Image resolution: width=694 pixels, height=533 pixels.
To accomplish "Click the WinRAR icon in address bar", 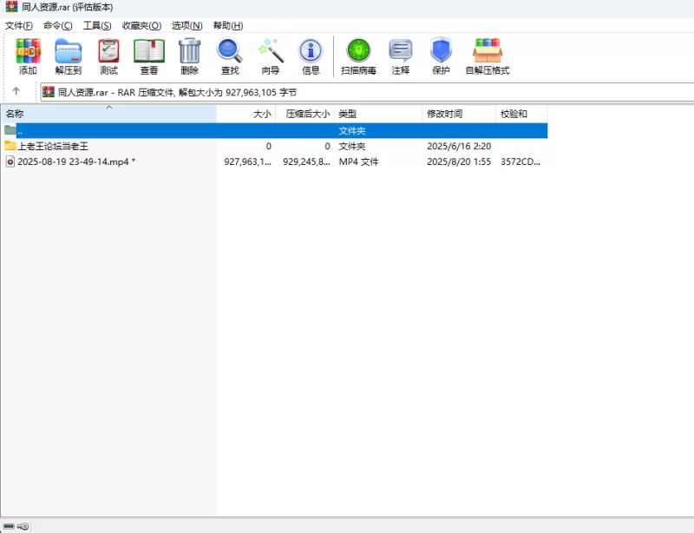I will tap(49, 92).
